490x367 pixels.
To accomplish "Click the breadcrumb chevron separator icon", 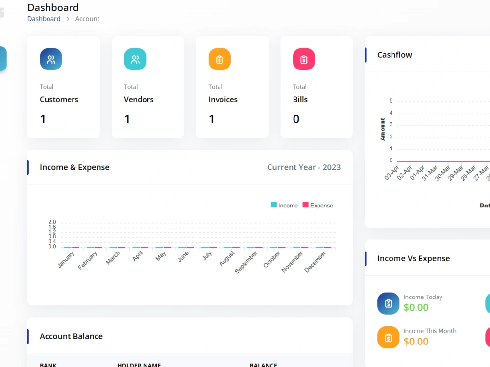I will click(68, 19).
